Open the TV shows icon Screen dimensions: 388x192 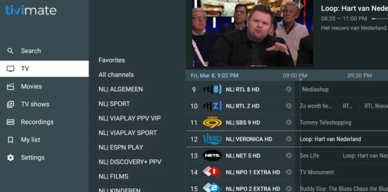pos(10,104)
